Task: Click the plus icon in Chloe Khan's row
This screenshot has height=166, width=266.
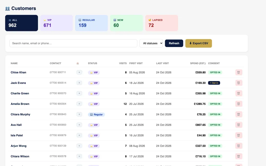Action: (x=79, y=72)
